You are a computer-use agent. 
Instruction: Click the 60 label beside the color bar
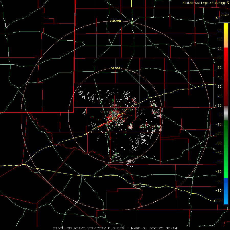pos(220,58)
